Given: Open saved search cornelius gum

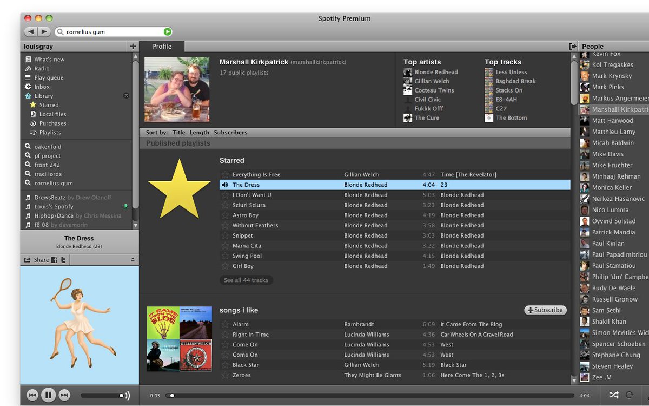Looking at the screenshot, I should pyautogui.click(x=54, y=184).
